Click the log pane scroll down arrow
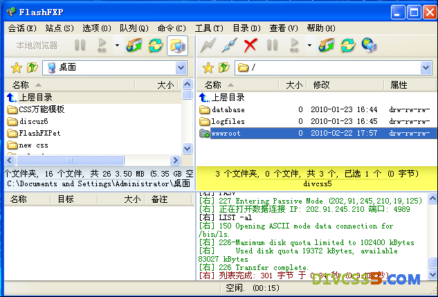The height and width of the screenshot is (297, 438). (x=432, y=274)
